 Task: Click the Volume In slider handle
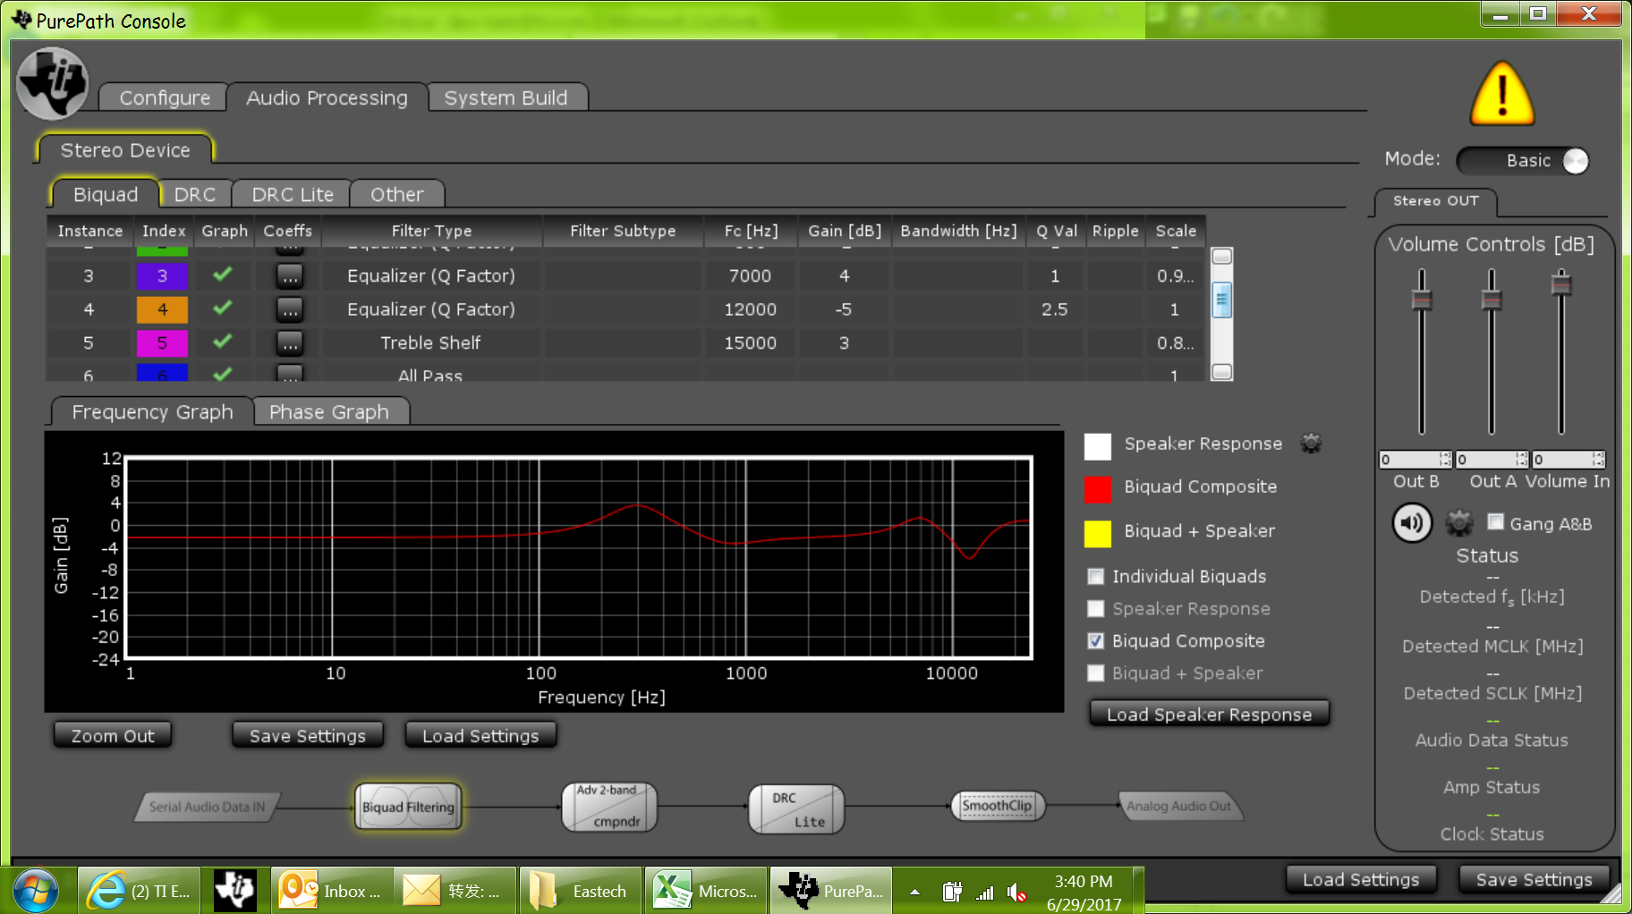1561,285
